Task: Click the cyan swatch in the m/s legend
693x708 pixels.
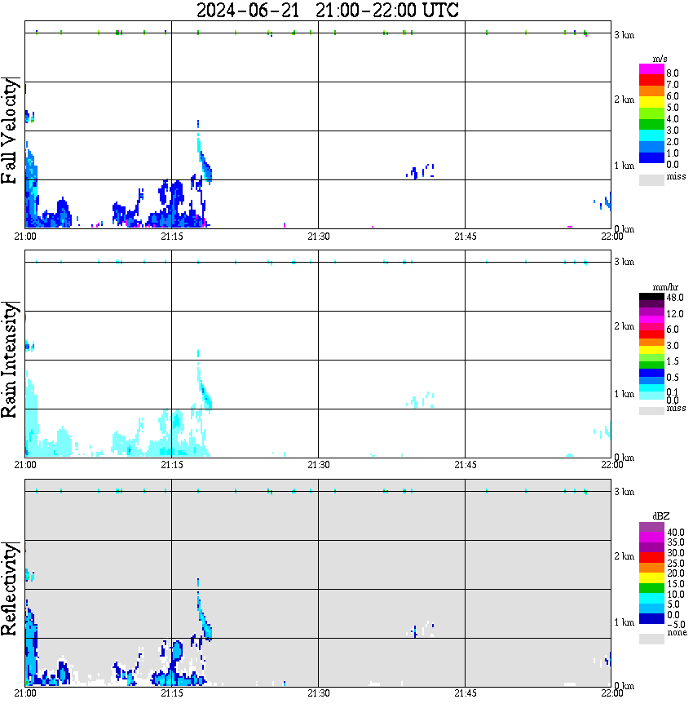Action: (651, 135)
